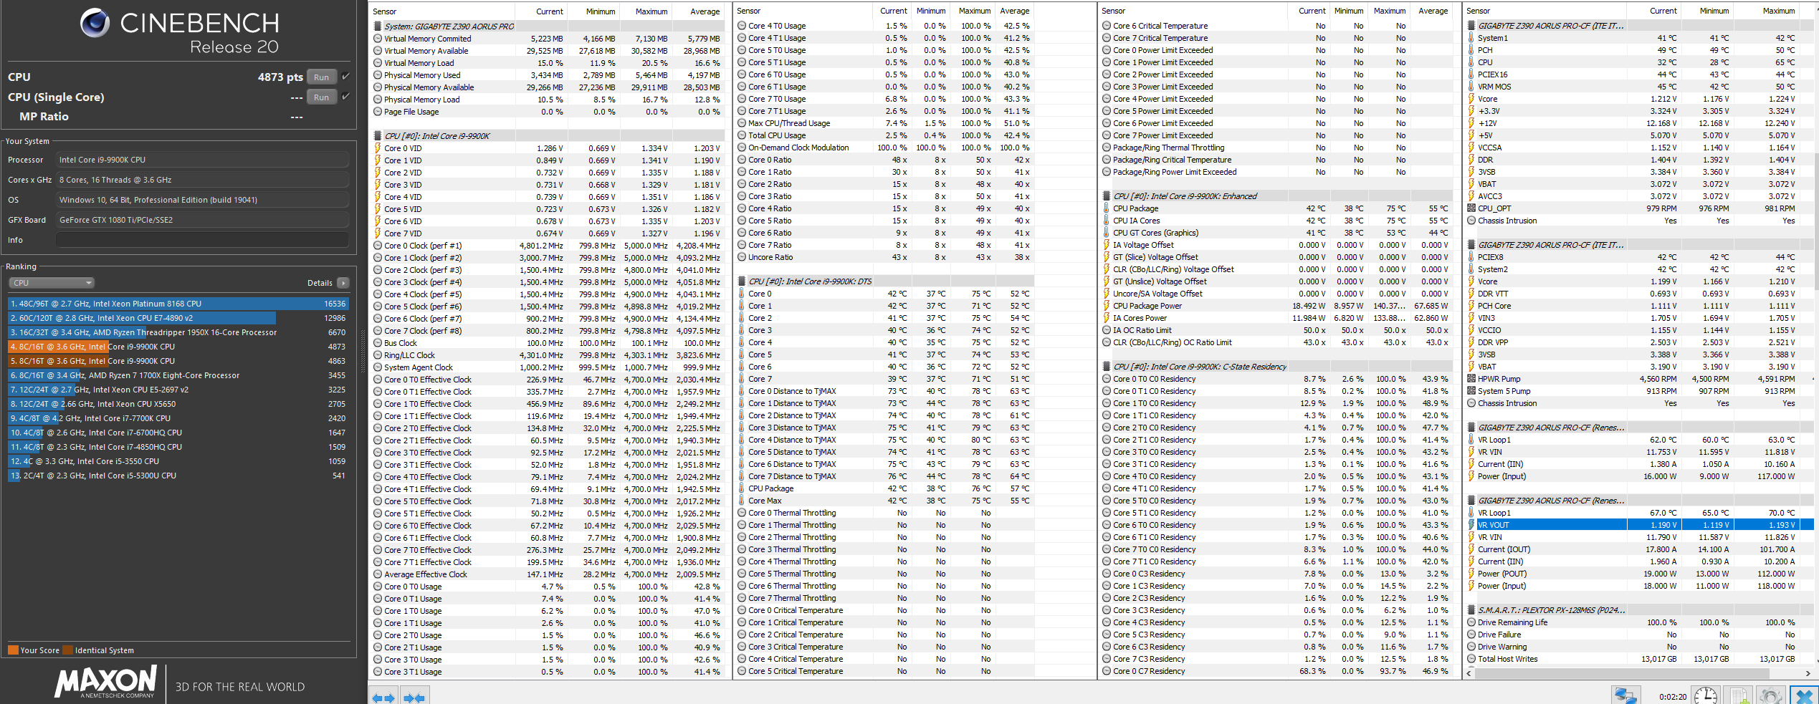The width and height of the screenshot is (1819, 704).
Task: Expand ranking Details arrow button
Action: pos(343,283)
